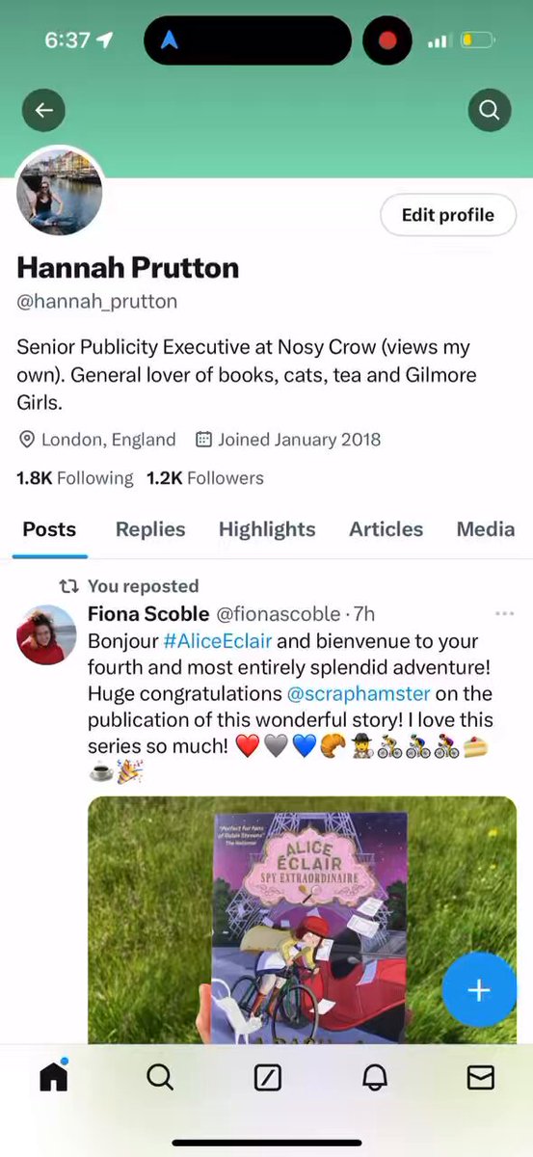Open the Articles tab
Viewport: 533px width, 1157px height.
click(x=386, y=528)
